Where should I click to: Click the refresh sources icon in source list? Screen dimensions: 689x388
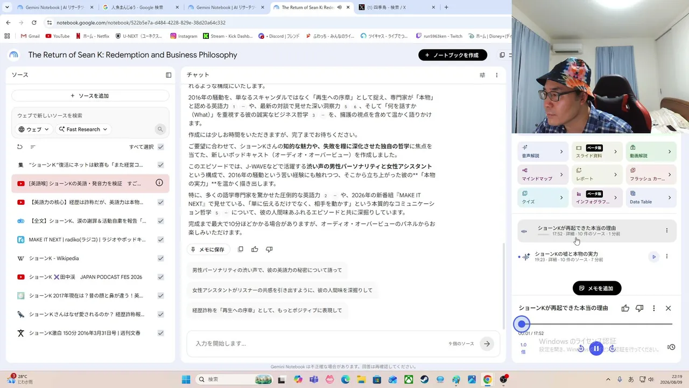20,147
